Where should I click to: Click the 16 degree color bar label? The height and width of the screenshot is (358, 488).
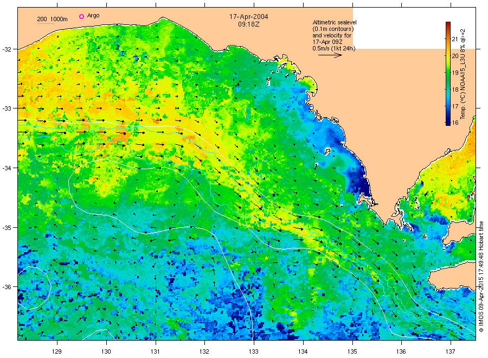[x=455, y=123]
